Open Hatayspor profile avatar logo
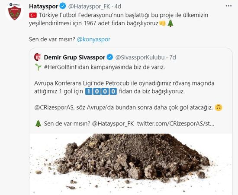Screen dimensions: 238x195 point(14,12)
